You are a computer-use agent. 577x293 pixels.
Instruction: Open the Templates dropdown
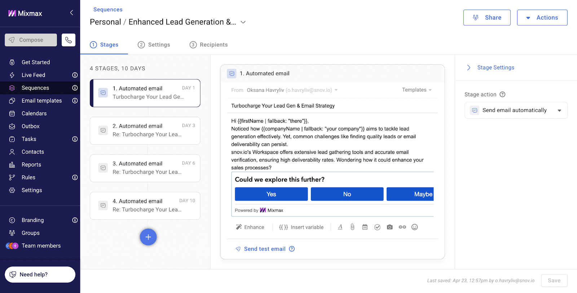417,90
